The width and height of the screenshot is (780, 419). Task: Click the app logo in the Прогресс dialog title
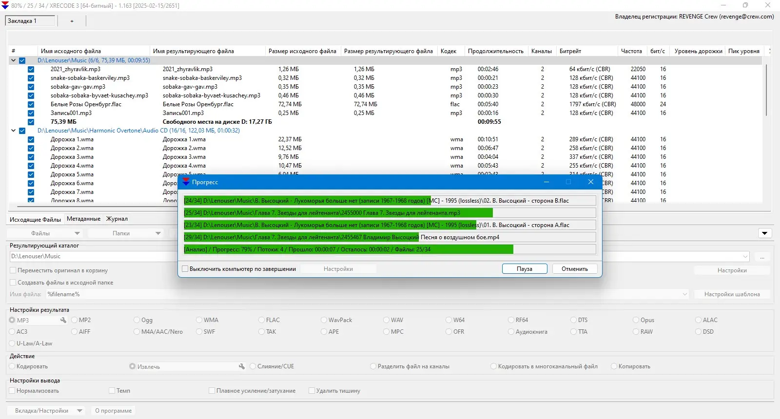click(x=186, y=182)
